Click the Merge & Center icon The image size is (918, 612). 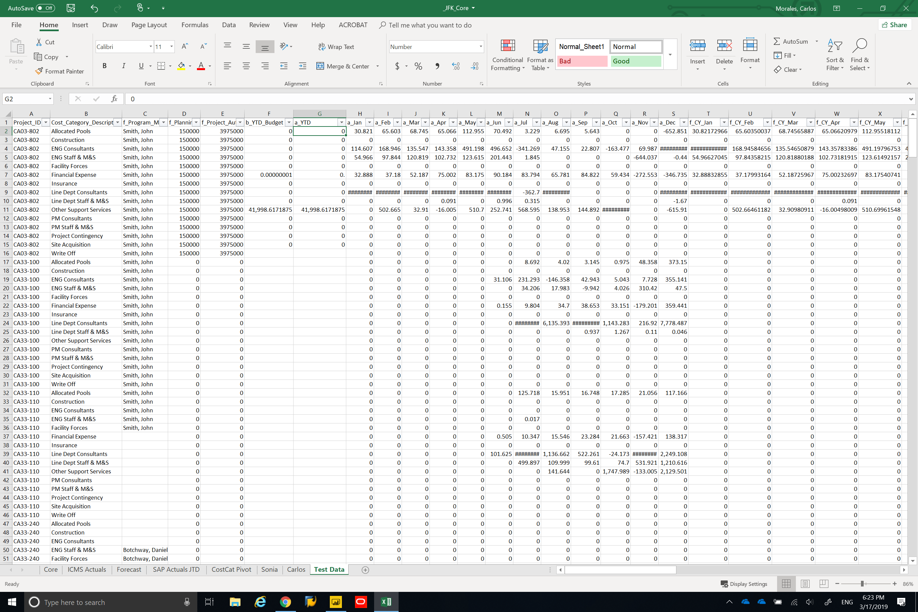320,66
